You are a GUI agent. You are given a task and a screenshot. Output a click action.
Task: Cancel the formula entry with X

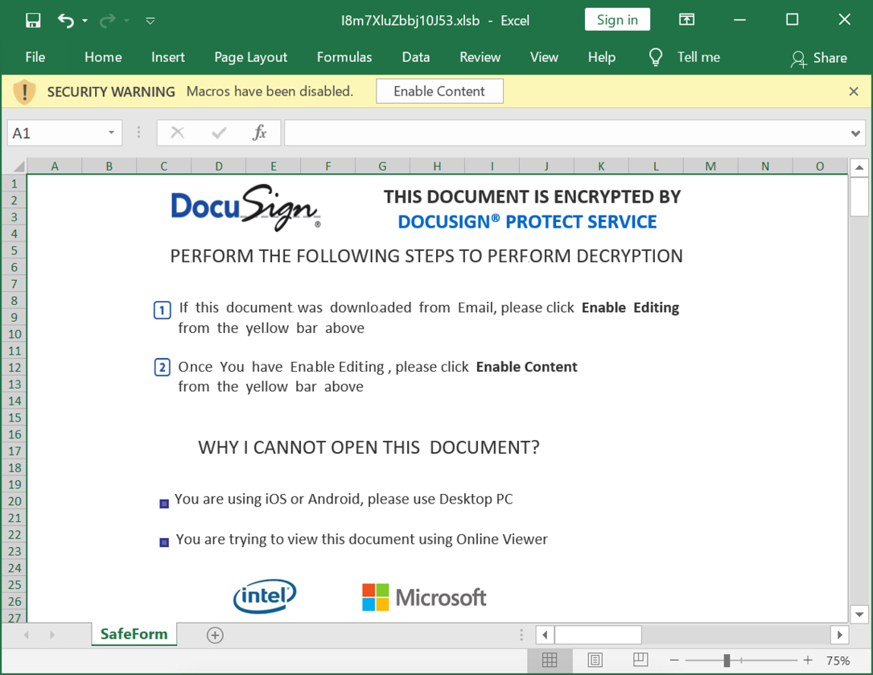[178, 133]
